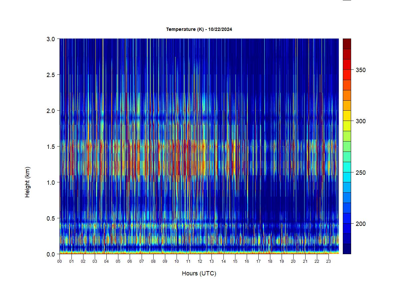Click the 18 hour tick label
The image size is (399, 299).
(x=270, y=261)
